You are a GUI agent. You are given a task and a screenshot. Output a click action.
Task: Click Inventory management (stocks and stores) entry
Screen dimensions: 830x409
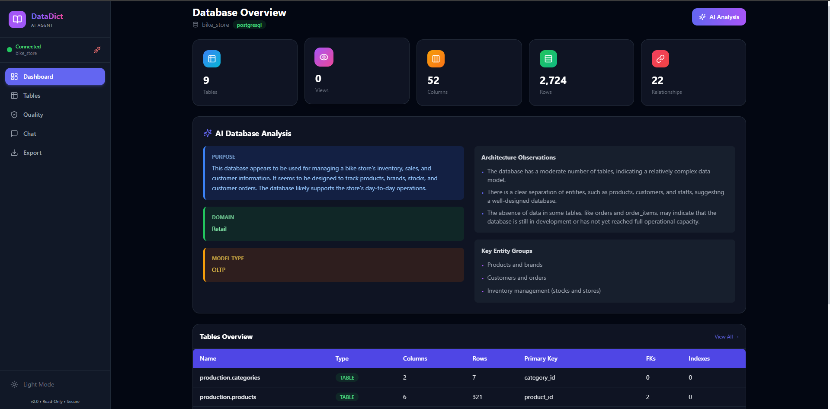(x=544, y=291)
